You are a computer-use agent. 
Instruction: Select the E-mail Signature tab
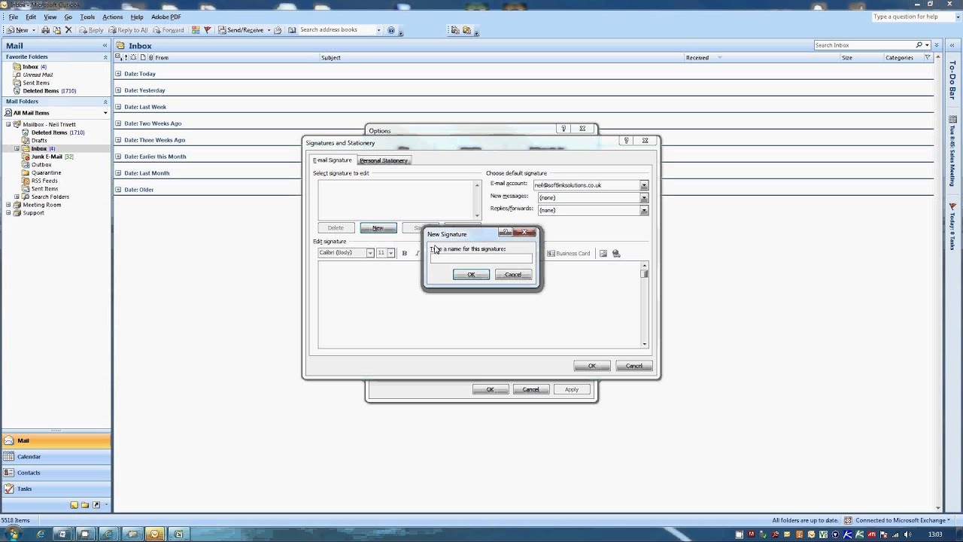click(333, 160)
